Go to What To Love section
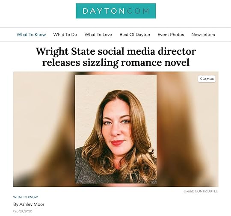The height and width of the screenshot is (216, 231). pyautogui.click(x=98, y=35)
